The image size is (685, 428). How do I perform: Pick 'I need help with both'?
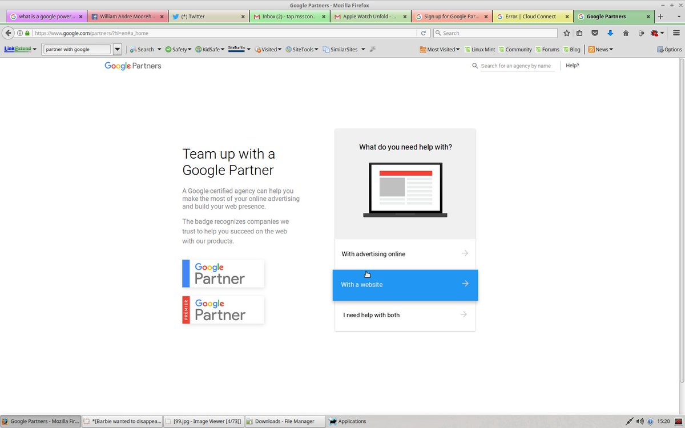point(405,315)
